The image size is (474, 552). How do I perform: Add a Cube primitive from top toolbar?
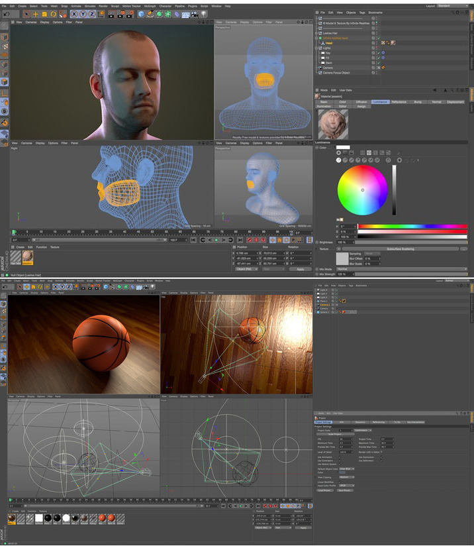click(142, 13)
